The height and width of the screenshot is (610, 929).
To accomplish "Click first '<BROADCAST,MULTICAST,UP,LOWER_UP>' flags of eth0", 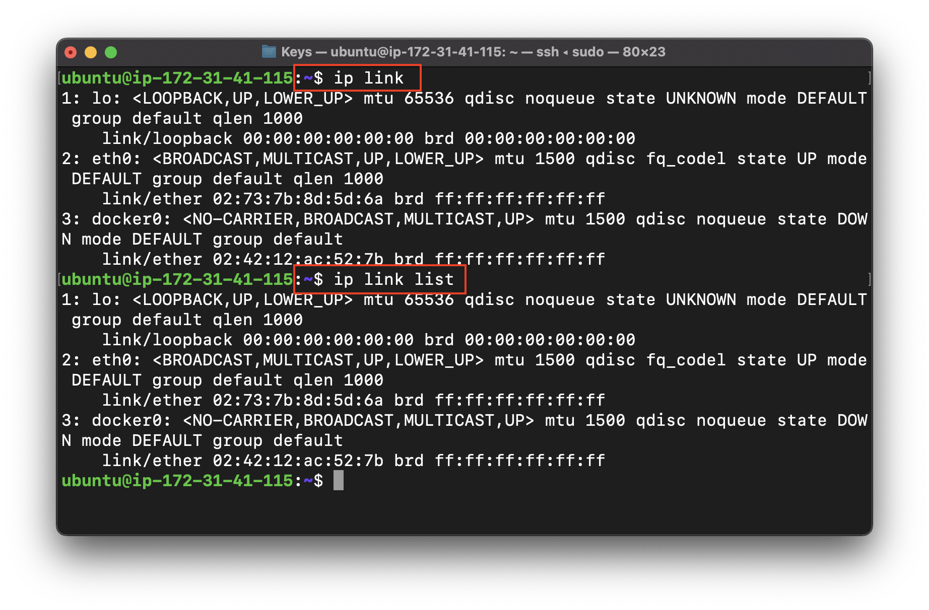I will pyautogui.click(x=318, y=159).
